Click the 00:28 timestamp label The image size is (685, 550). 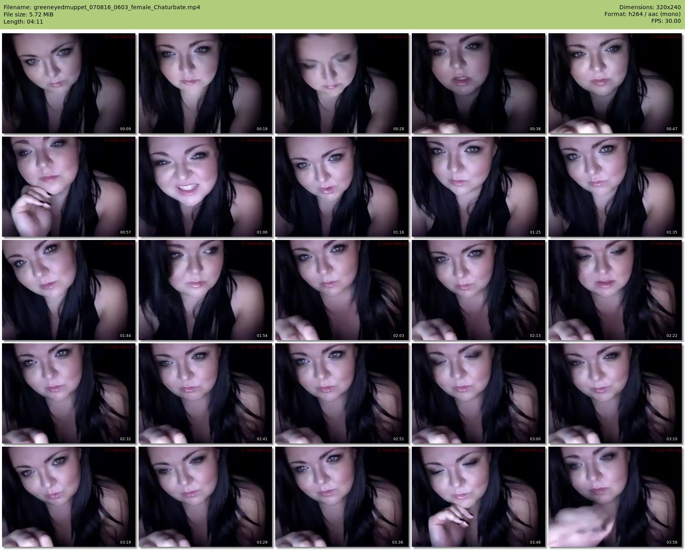(398, 129)
